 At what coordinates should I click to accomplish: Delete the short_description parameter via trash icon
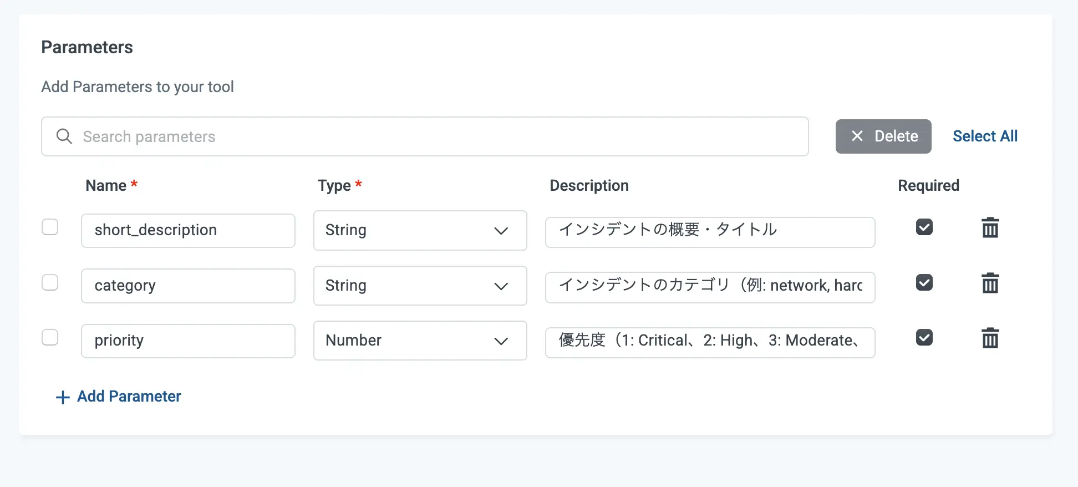coord(990,228)
